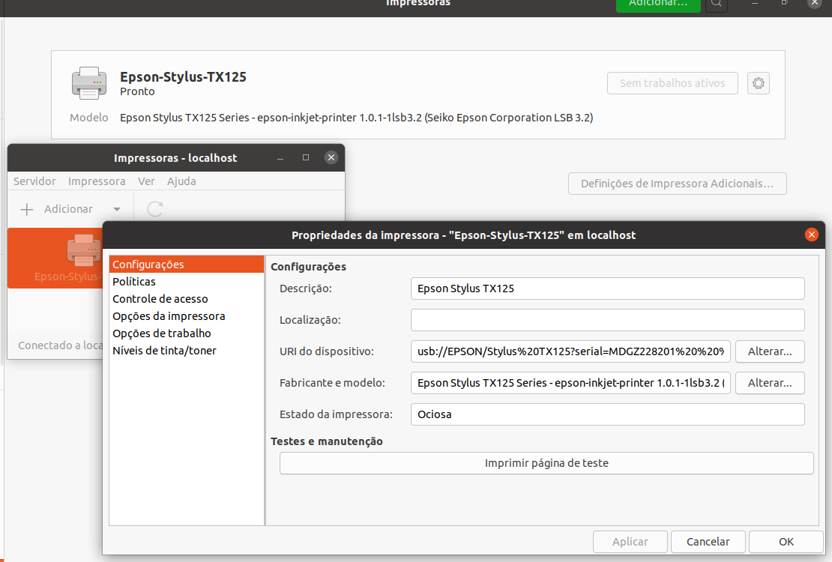Switch to the Políticas section
Viewport: 832px width, 562px height.
tap(187, 282)
